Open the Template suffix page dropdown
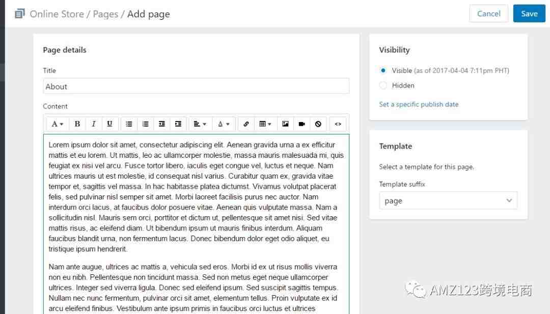This screenshot has width=550, height=314. pyautogui.click(x=448, y=201)
